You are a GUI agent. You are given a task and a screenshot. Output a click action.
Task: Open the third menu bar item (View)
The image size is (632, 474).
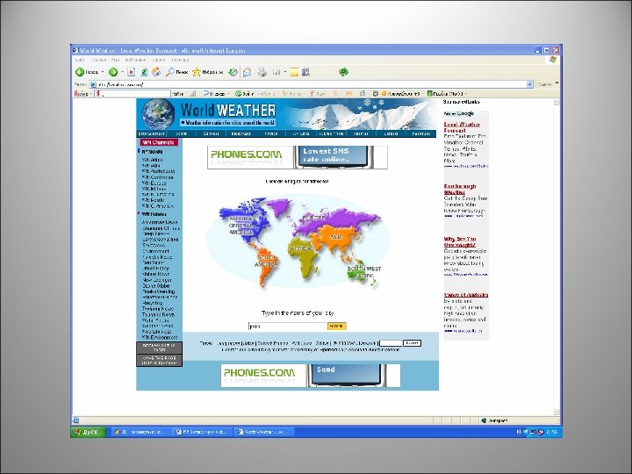116,60
